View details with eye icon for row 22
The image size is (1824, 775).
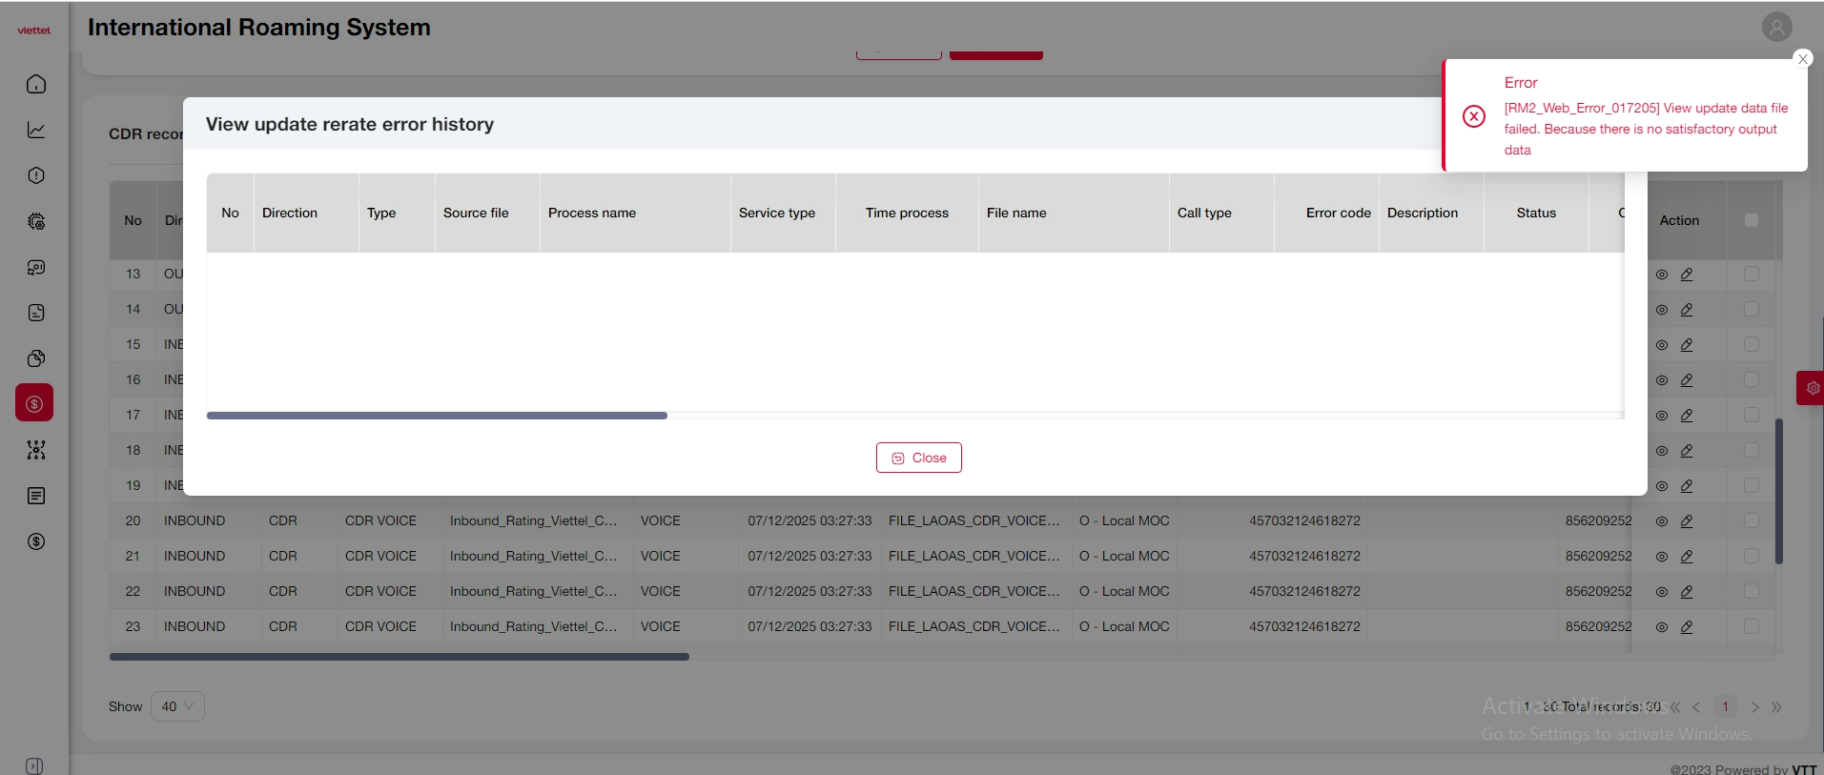point(1661,592)
